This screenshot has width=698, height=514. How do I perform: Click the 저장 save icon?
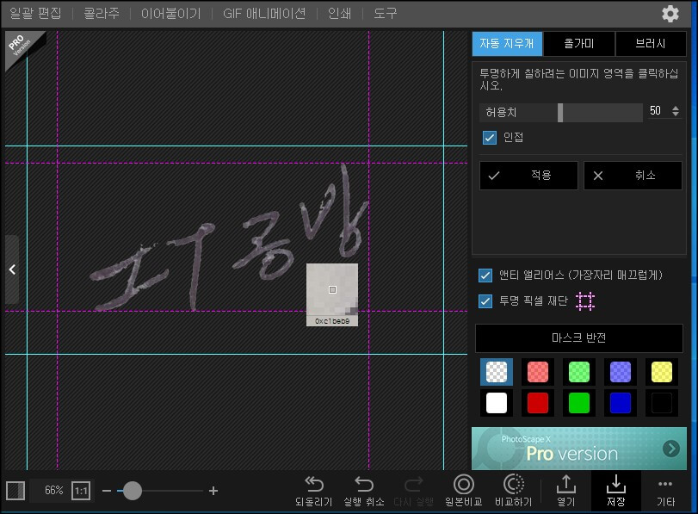616,484
